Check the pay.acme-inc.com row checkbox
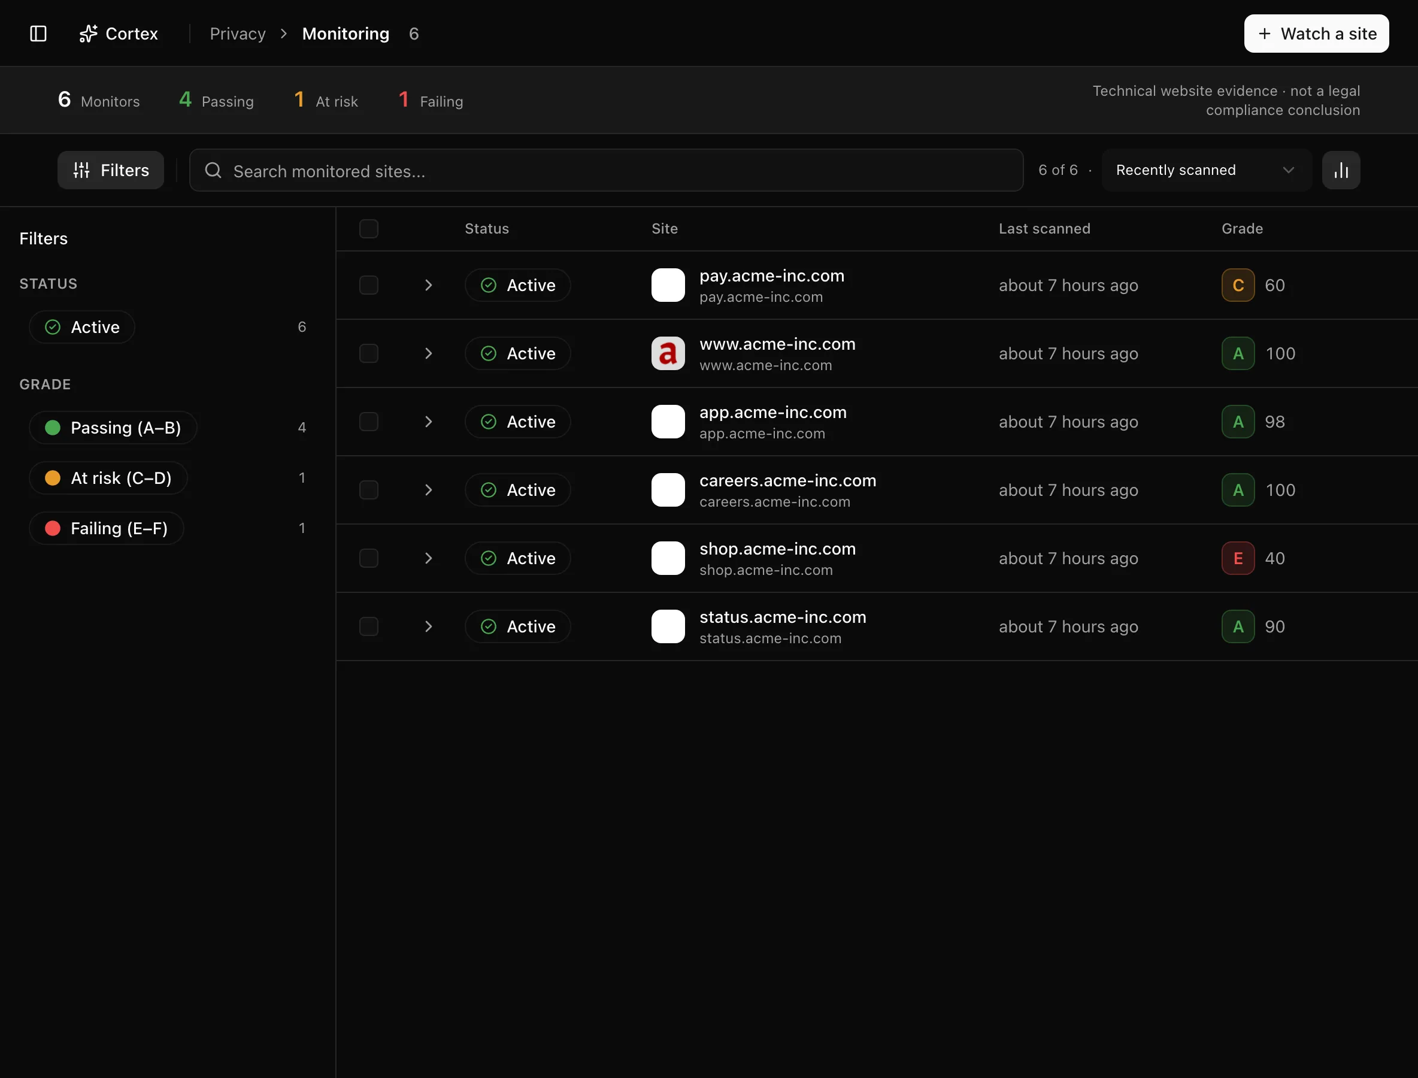 tap(369, 285)
